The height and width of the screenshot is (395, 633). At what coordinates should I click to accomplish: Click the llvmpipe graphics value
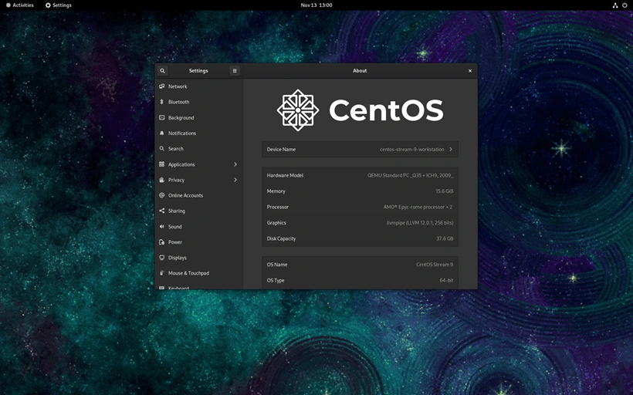coord(420,223)
